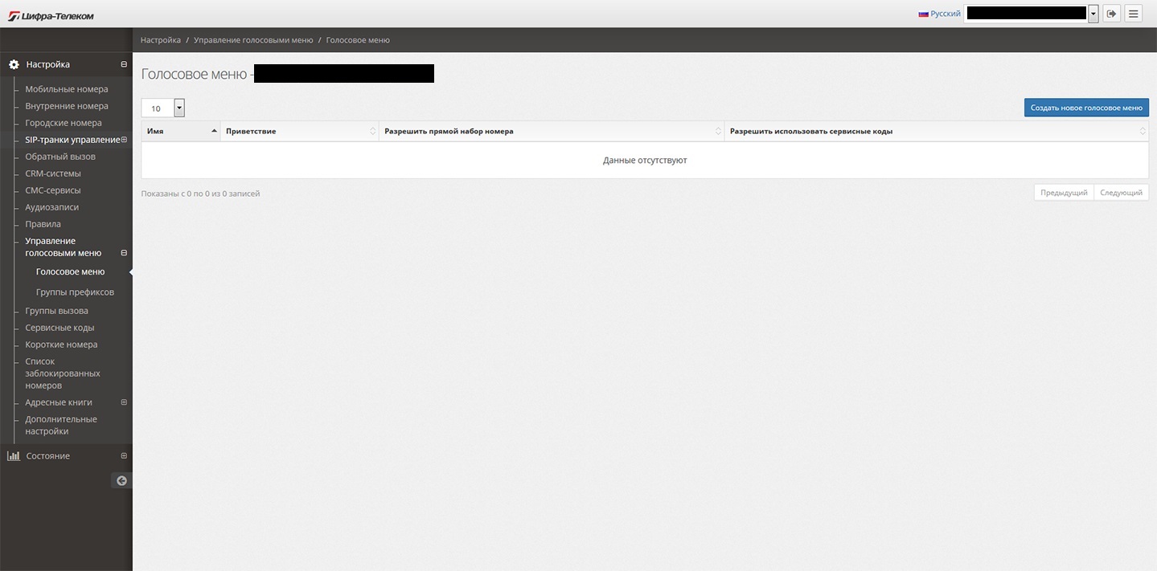Expand the SIP-транки управление submenu
This screenshot has width=1157, height=571.
[124, 140]
